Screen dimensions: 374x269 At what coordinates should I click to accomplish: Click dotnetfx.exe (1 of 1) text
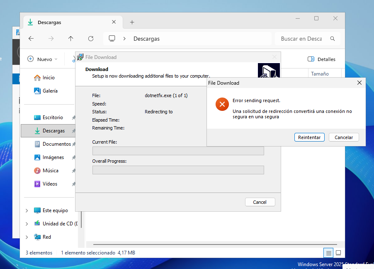tap(166, 95)
